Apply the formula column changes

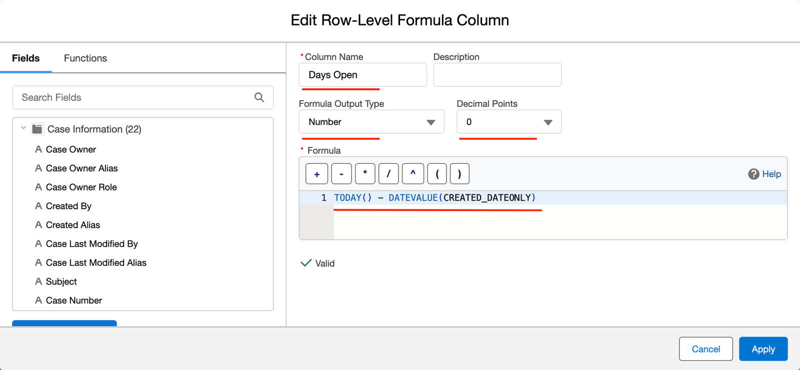pyautogui.click(x=763, y=349)
